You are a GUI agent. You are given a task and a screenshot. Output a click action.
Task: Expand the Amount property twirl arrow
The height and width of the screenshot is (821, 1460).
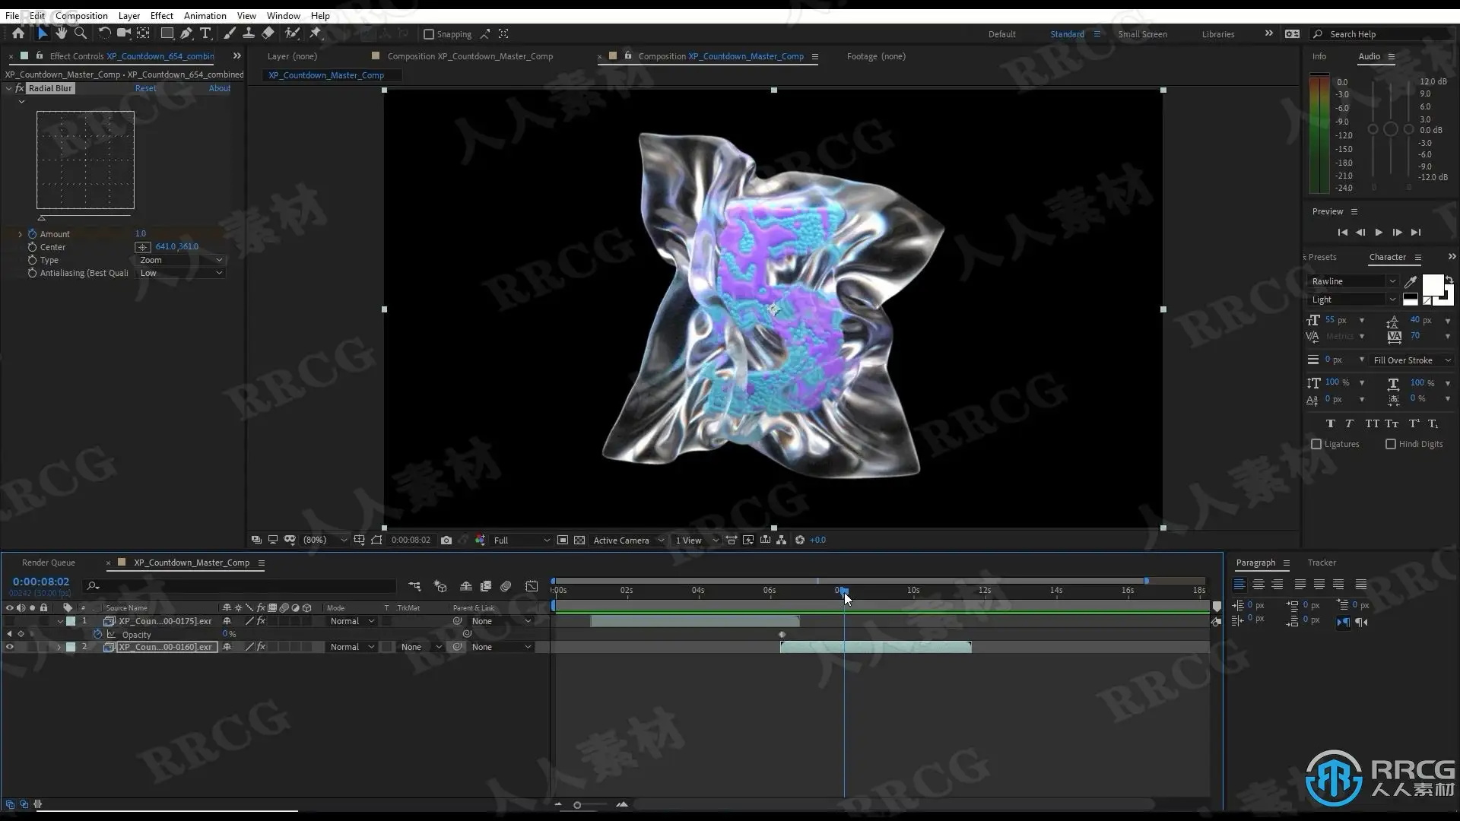click(x=21, y=234)
